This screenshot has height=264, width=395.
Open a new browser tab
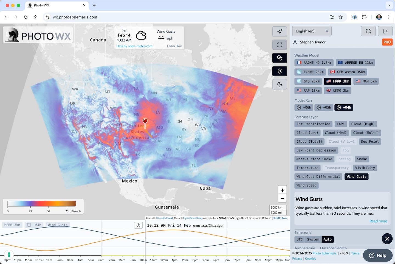94,5
